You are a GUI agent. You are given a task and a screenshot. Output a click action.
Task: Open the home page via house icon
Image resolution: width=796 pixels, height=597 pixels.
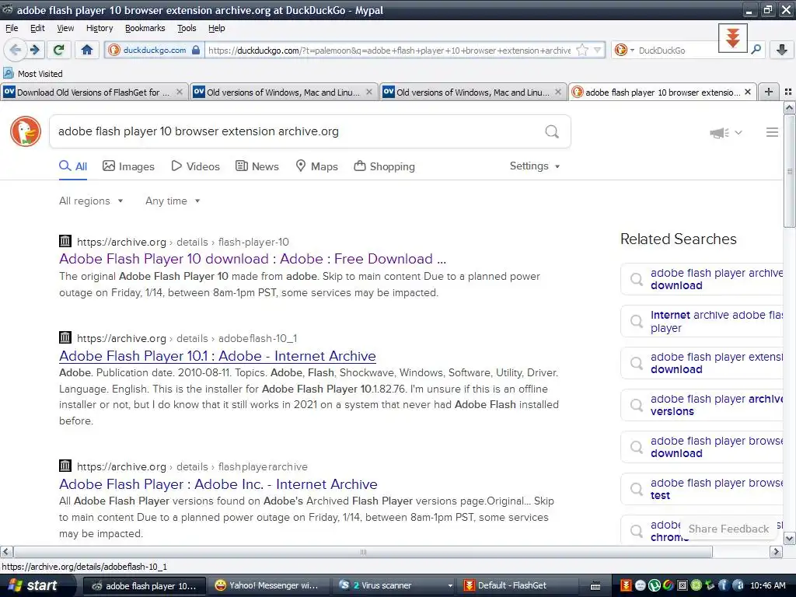point(87,50)
